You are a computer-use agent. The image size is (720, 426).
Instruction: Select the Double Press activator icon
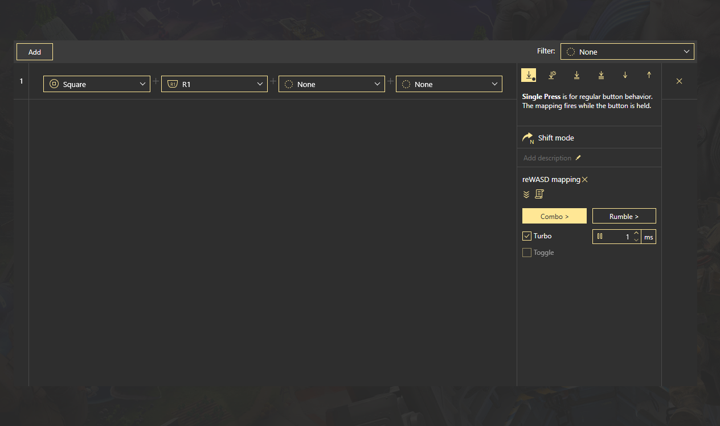(x=576, y=75)
